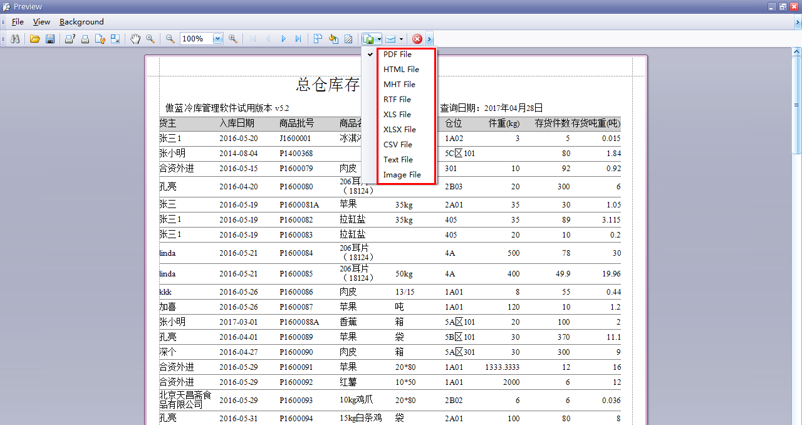Jump to the last page with navigation arrow
802x425 pixels.
[298, 38]
